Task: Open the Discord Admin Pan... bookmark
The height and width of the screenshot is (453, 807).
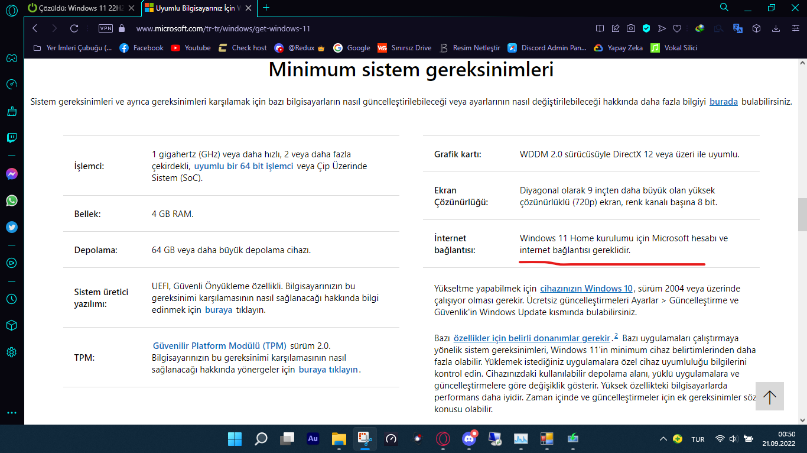Action: [547, 48]
